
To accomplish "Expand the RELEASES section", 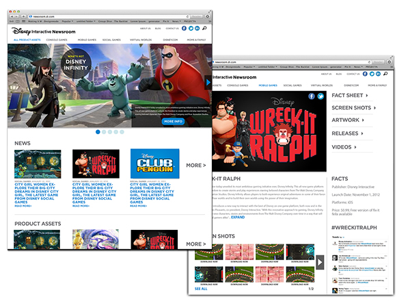I will 348,133.
